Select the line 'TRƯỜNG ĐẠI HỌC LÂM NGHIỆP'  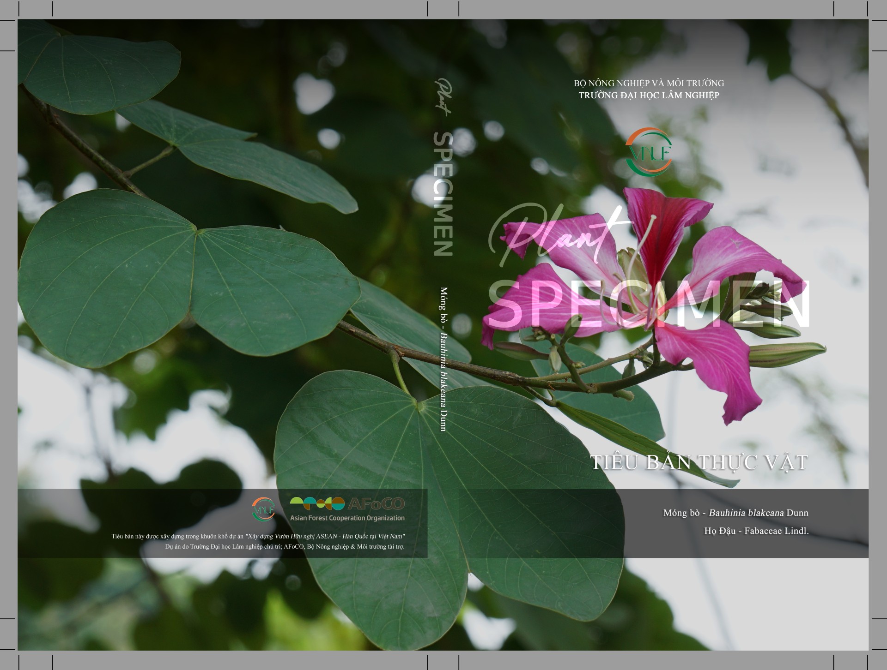[649, 96]
